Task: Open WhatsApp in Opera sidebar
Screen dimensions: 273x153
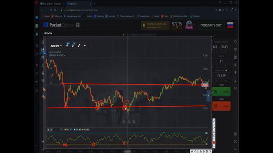Action: click(x=37, y=26)
